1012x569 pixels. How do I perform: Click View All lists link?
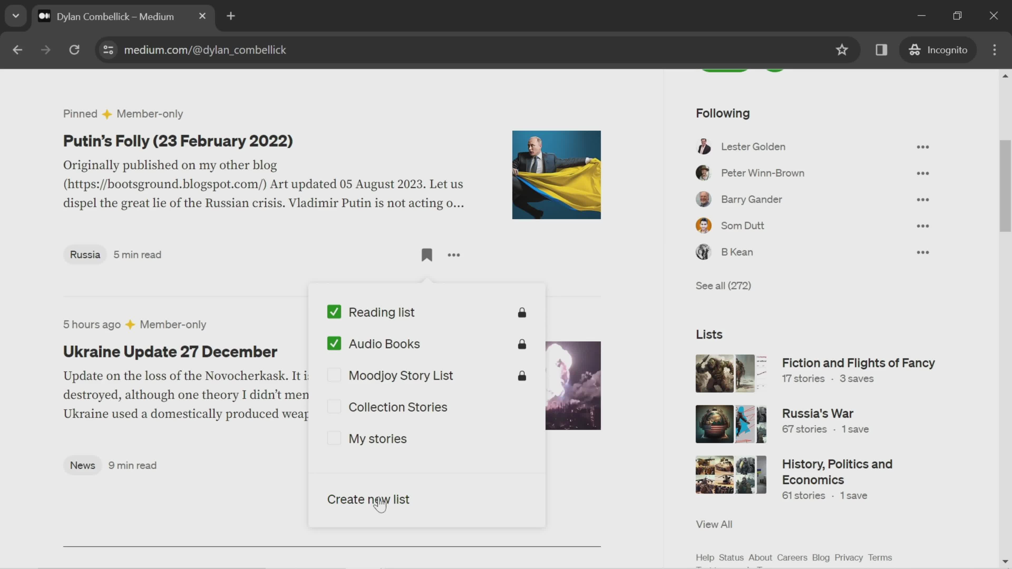[x=714, y=524]
